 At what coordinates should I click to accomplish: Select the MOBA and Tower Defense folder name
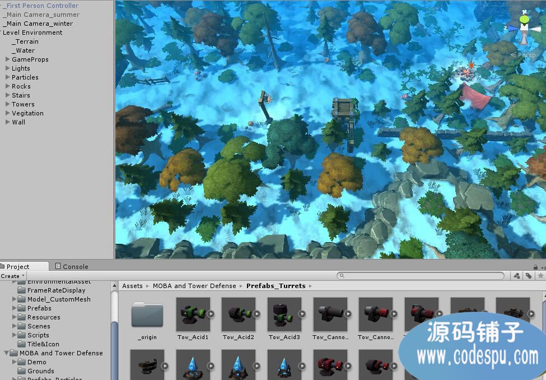61,353
